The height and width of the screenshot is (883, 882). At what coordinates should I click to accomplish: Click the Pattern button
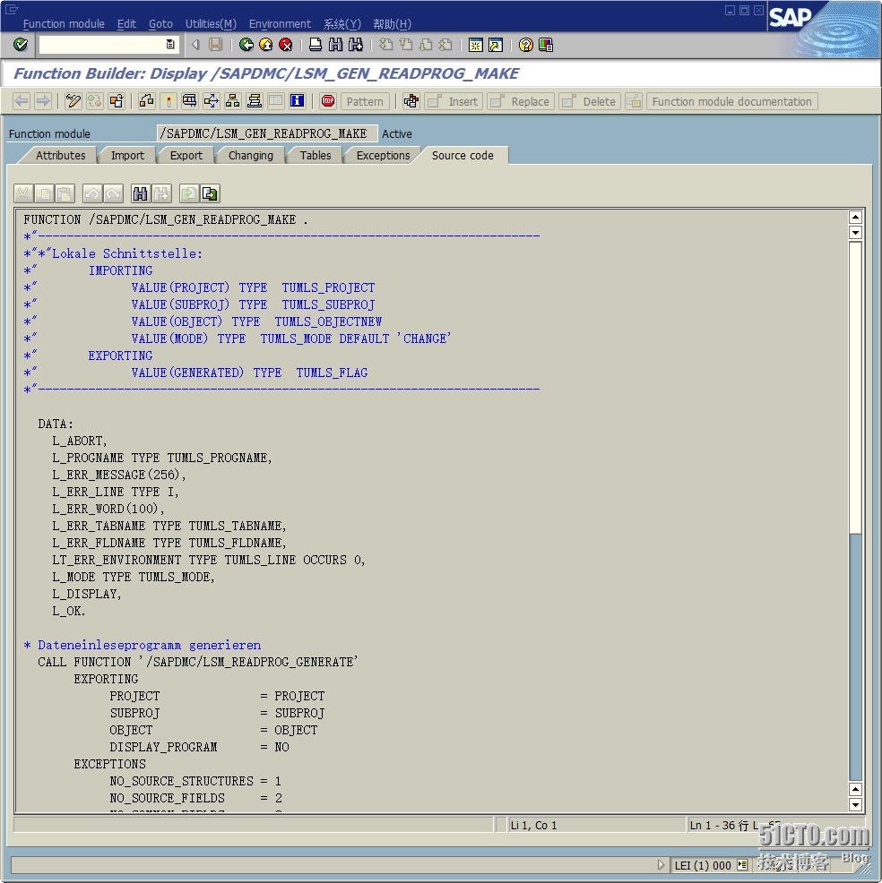coord(365,101)
